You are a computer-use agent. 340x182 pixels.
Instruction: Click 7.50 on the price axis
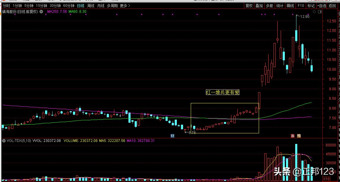(332, 118)
